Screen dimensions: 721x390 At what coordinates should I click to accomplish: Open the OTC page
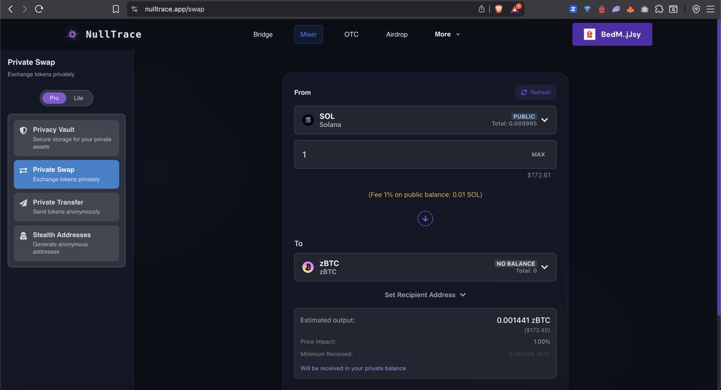[x=351, y=34]
